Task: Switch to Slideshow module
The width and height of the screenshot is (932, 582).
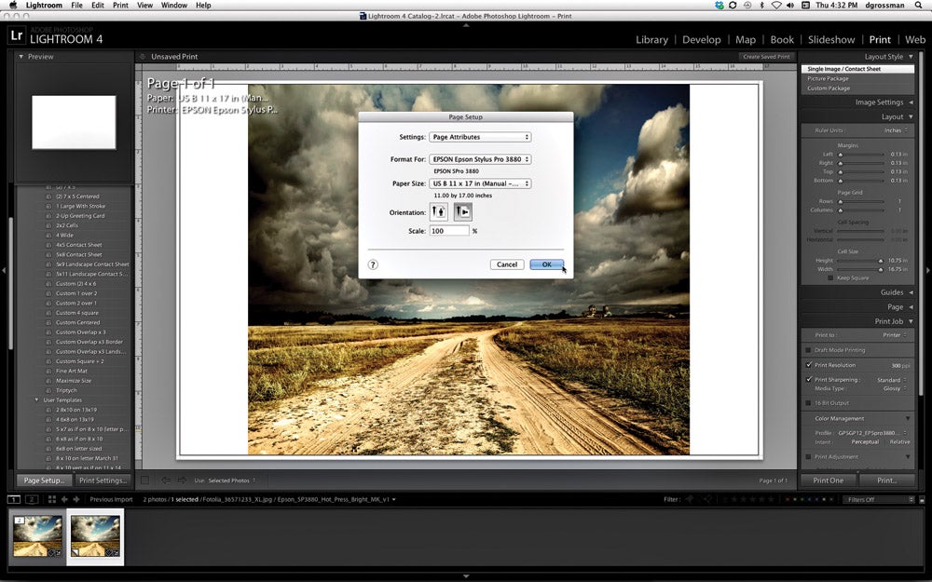Action: point(831,40)
